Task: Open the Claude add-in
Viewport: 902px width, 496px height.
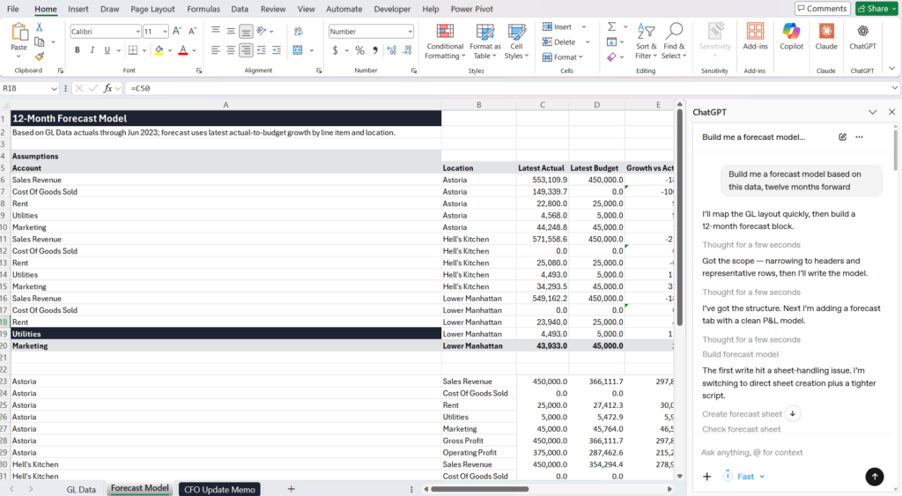Action: click(826, 36)
